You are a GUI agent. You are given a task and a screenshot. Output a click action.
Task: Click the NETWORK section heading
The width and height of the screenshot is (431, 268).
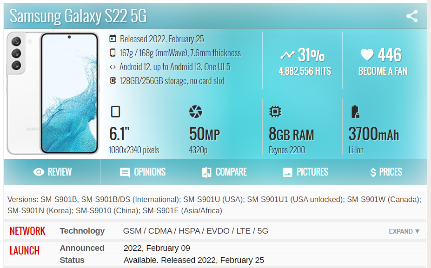pos(27,231)
